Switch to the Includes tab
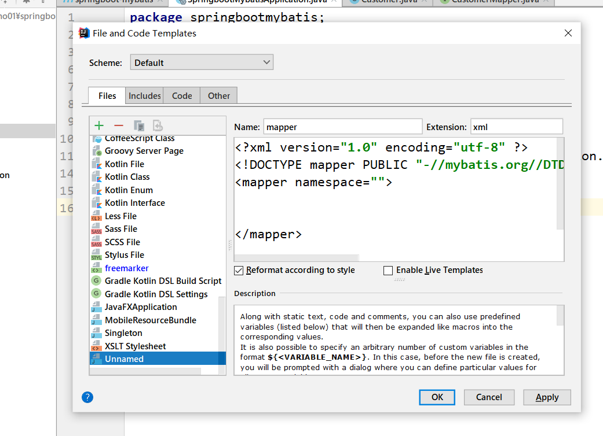603x436 pixels. click(x=144, y=96)
